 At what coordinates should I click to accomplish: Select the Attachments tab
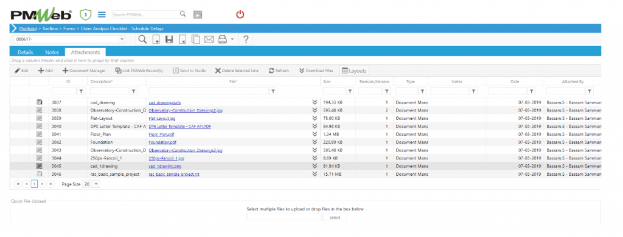(85, 52)
